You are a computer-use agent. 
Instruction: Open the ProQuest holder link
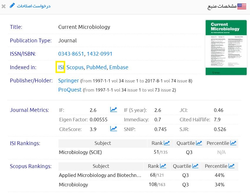(70, 90)
